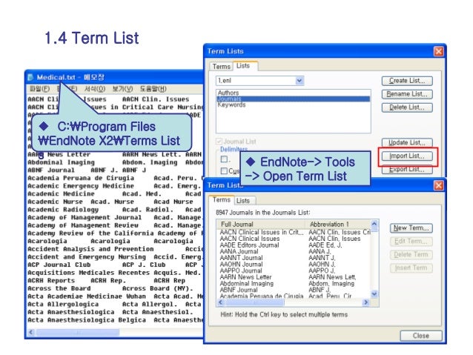Click the Update List... button
The width and height of the screenshot is (473, 355).
pyautogui.click(x=407, y=142)
